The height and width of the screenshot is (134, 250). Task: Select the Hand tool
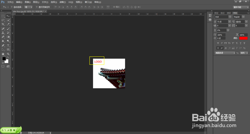3,54
